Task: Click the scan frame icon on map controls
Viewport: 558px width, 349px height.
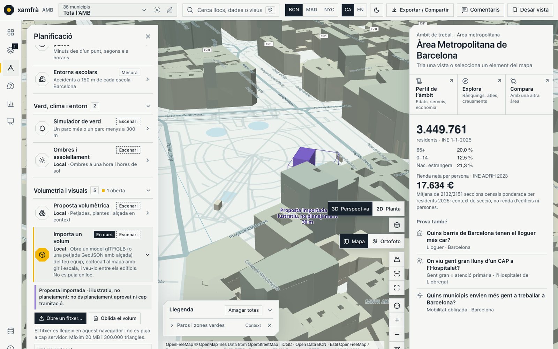Action: (x=397, y=274)
